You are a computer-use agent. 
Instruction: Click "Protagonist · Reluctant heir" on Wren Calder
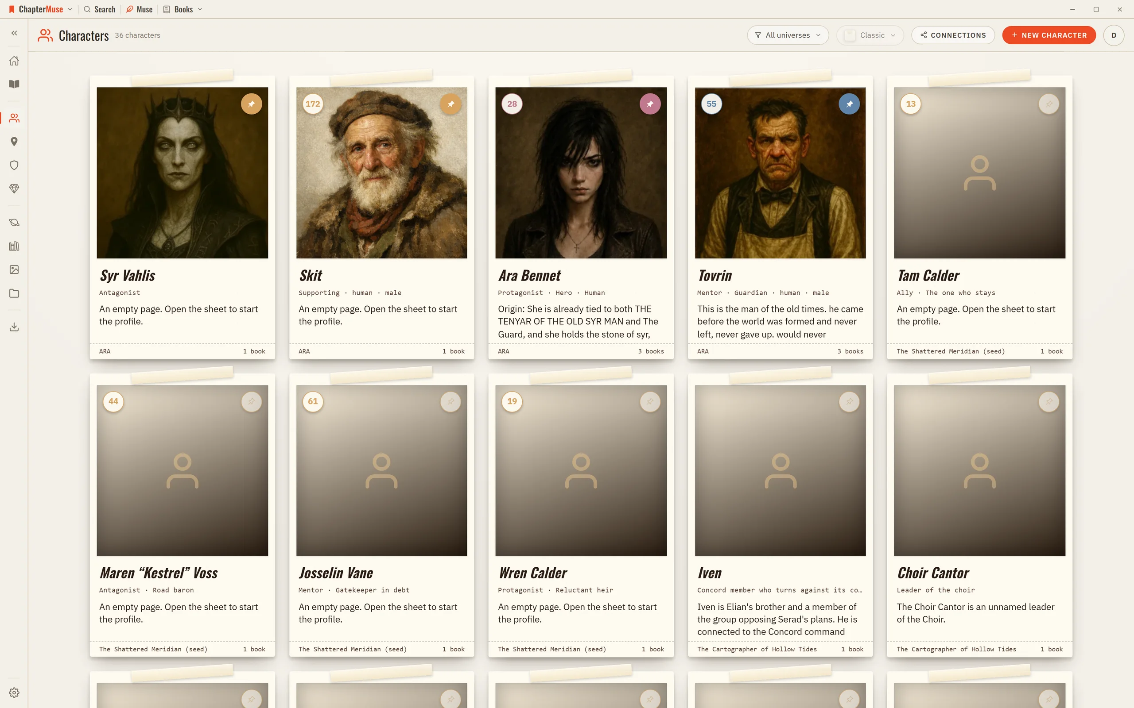(555, 590)
